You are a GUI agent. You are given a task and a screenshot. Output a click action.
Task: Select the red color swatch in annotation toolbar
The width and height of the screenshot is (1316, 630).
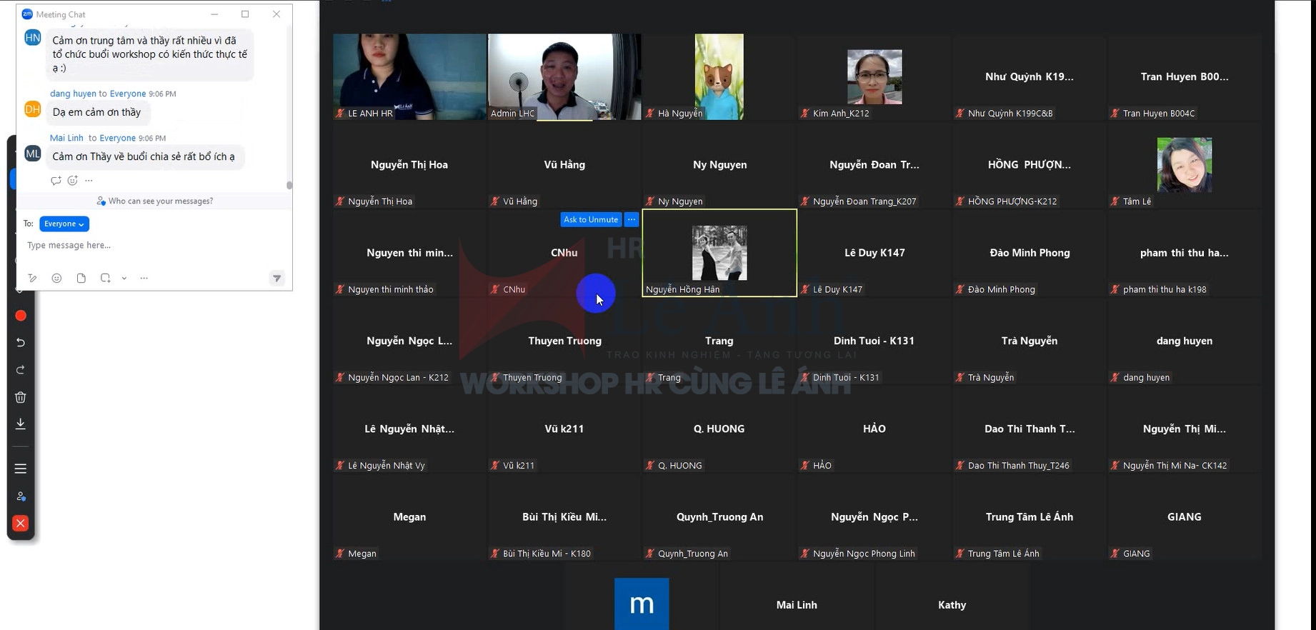[21, 316]
